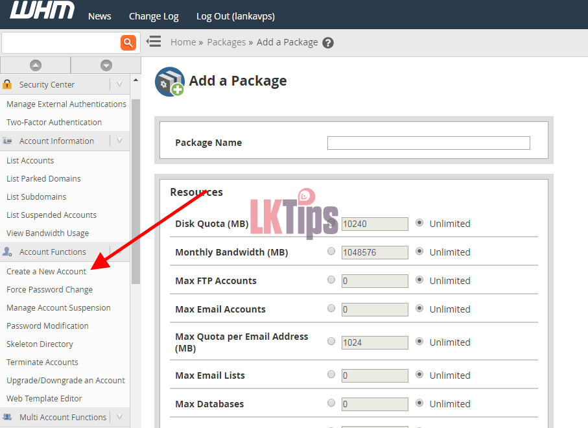Viewport: 588px width, 428px height.
Task: Click the WHM logo
Action: click(x=42, y=11)
